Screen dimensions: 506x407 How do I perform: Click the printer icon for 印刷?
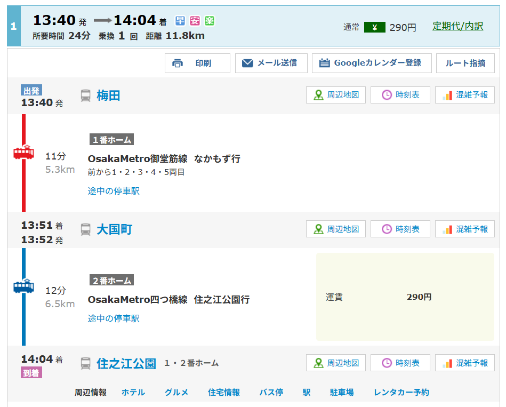tap(178, 63)
